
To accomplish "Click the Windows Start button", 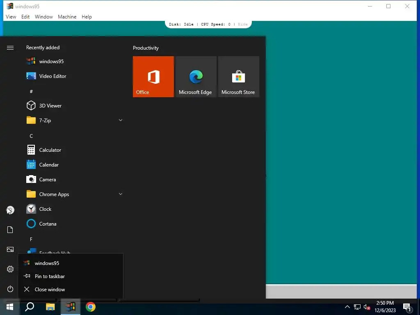I will click(10, 307).
